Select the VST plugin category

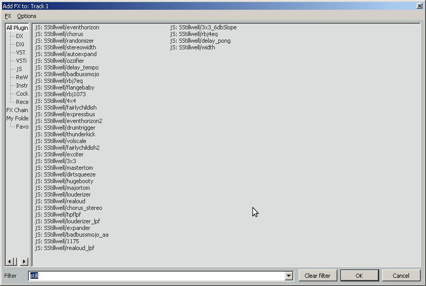(x=21, y=52)
